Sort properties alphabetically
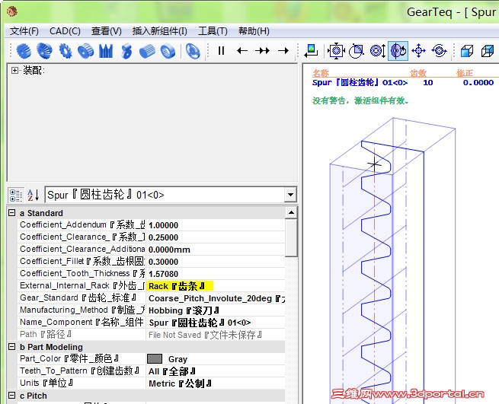 [33, 196]
